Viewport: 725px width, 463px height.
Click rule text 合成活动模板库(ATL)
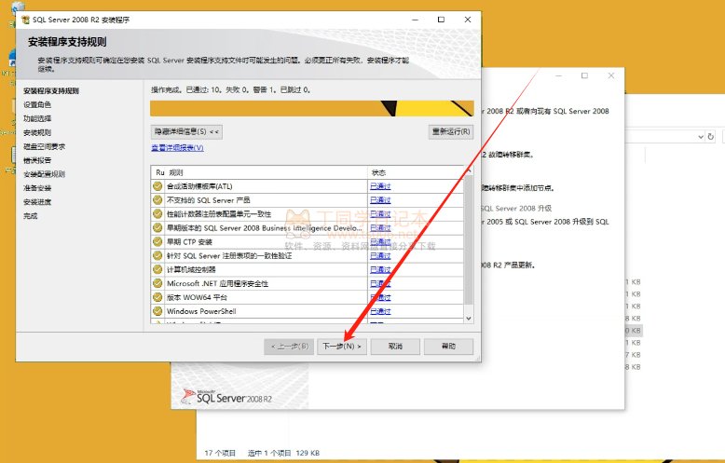point(199,186)
